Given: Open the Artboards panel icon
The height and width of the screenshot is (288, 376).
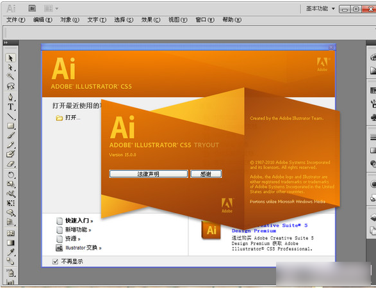Looking at the screenshot, I should [x=373, y=231].
